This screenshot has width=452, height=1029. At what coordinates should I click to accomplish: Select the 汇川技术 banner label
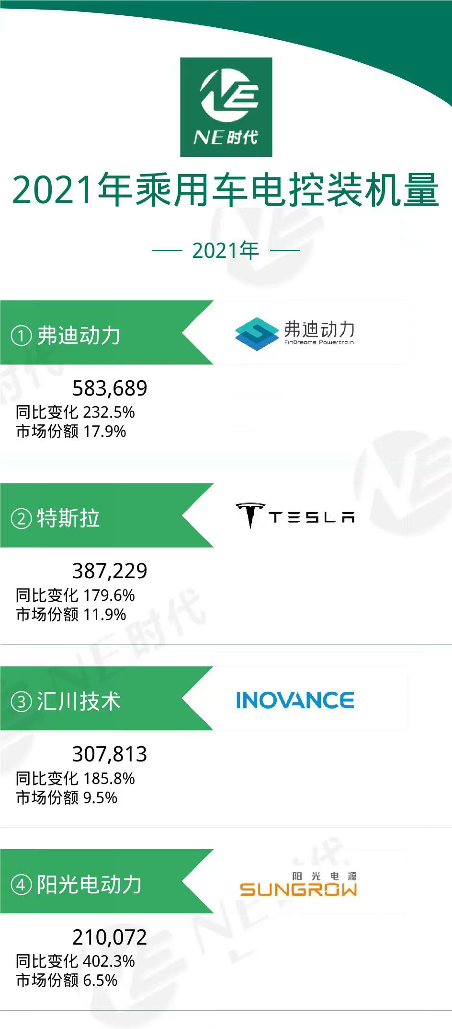[79, 702]
